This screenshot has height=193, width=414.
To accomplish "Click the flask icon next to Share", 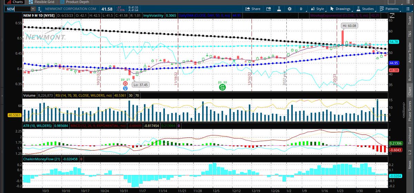I will 279,9.
